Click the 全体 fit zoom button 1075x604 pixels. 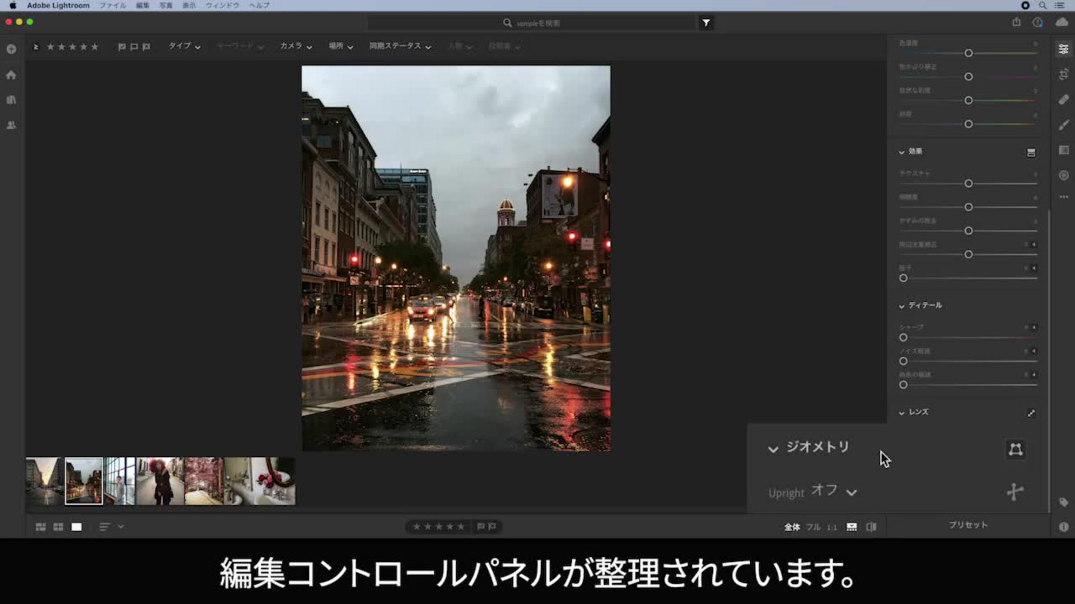click(x=792, y=527)
